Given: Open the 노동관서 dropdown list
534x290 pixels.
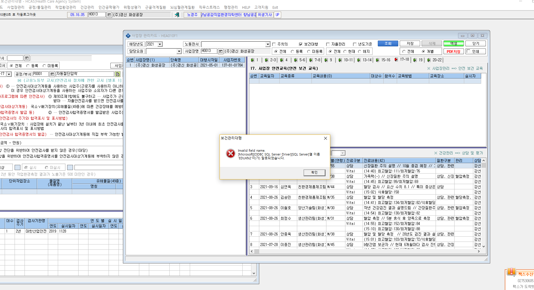Looking at the screenshot, I should [267, 44].
